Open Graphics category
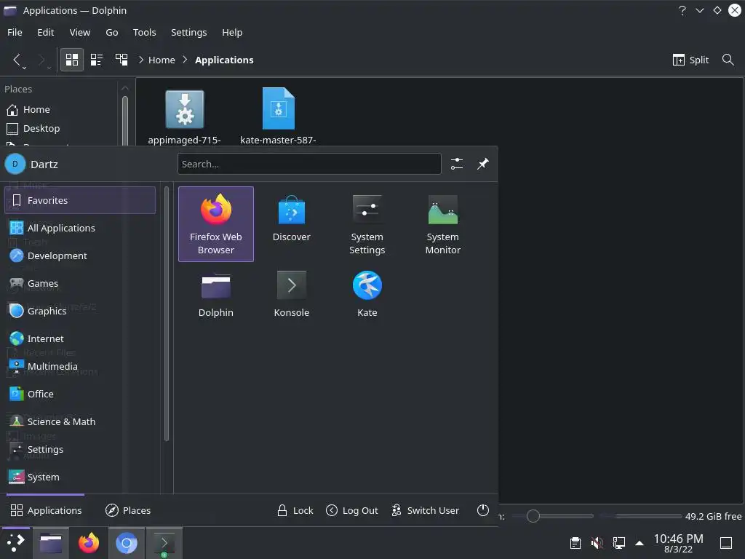 pos(80,311)
